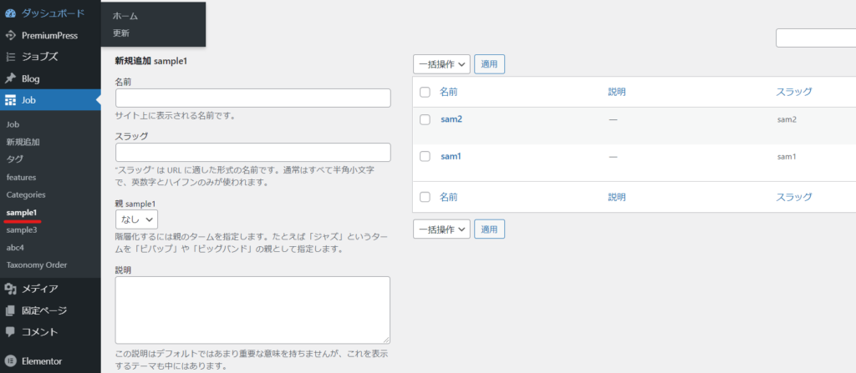Image resolution: width=856 pixels, height=373 pixels.
Task: Open the PremiumPress menu
Action: tap(50, 35)
